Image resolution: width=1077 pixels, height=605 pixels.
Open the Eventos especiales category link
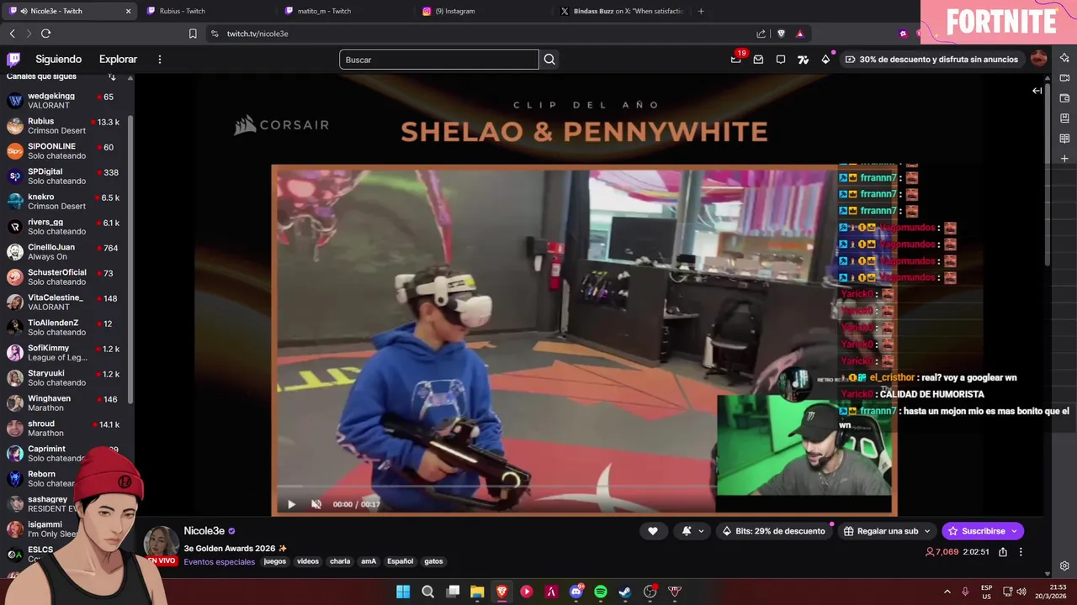pos(219,562)
